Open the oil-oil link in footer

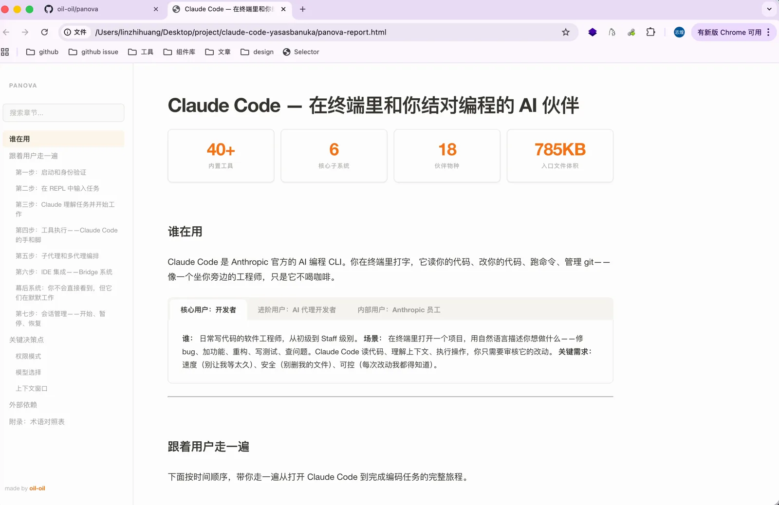point(37,488)
